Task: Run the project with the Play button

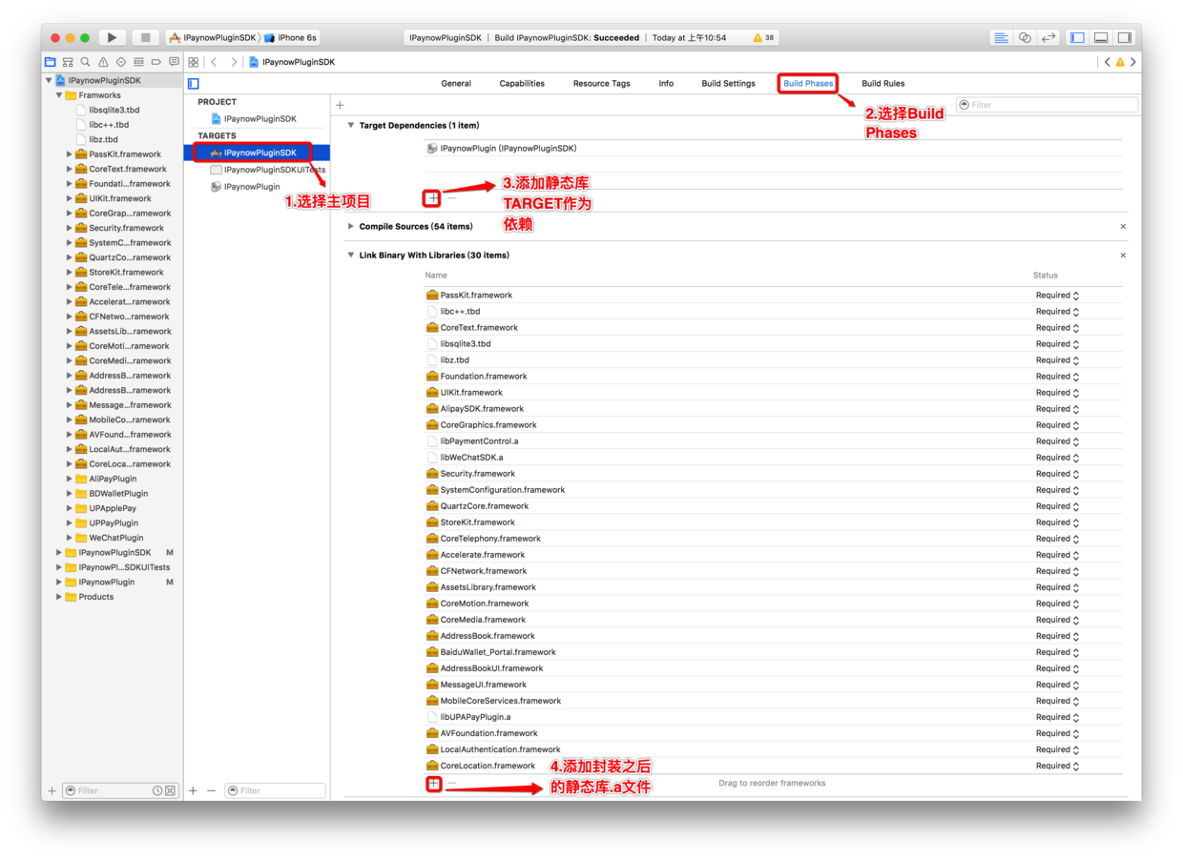Action: (112, 37)
